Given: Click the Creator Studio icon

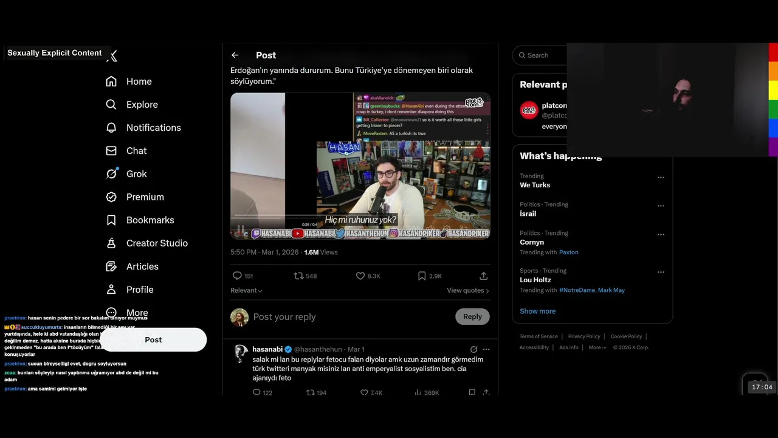Looking at the screenshot, I should (111, 243).
